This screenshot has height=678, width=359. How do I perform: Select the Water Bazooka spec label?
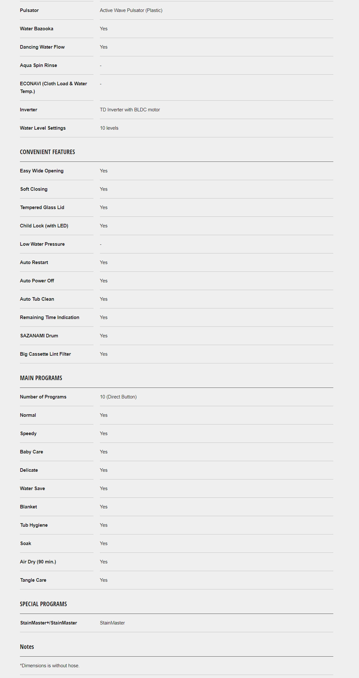(37, 29)
